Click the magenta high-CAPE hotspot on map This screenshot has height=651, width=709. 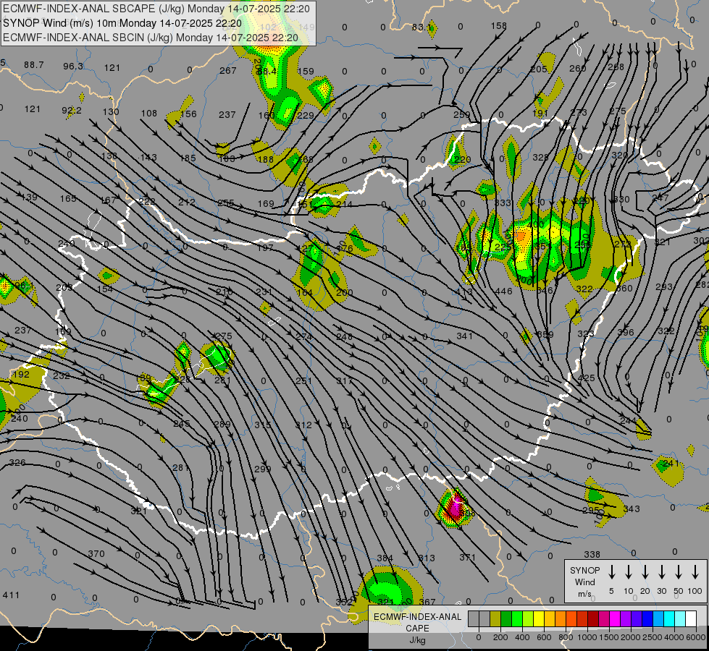(x=454, y=509)
